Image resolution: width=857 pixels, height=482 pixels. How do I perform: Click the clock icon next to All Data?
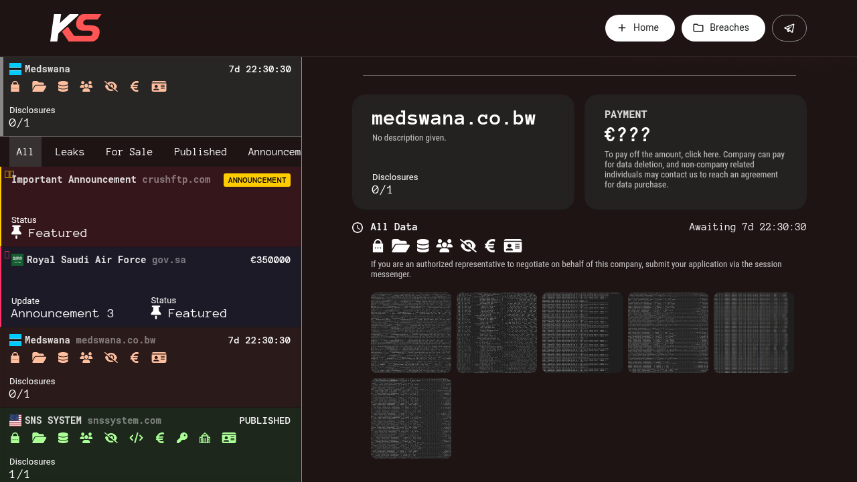pyautogui.click(x=357, y=227)
